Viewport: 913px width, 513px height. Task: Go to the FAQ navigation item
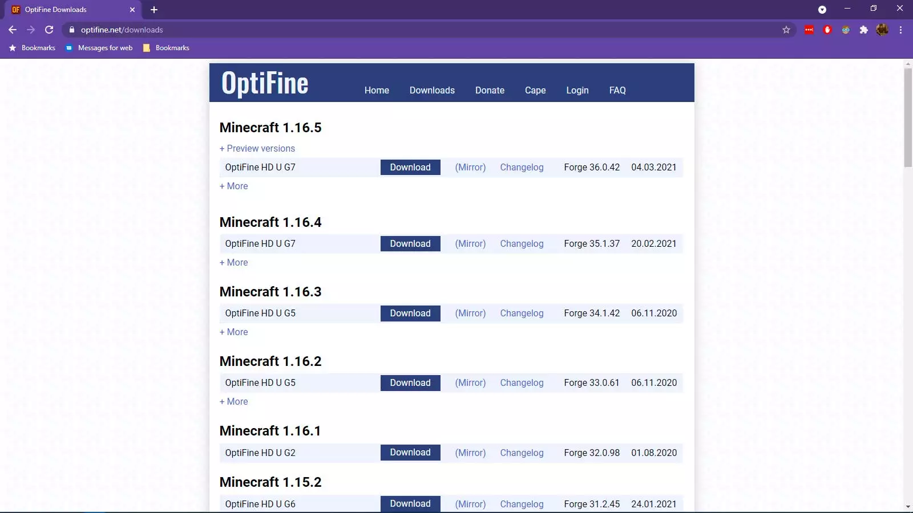point(617,90)
